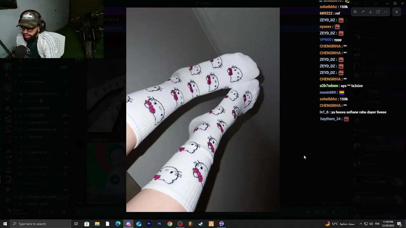This screenshot has height=228, width=406.
Task: Open Google Chrome from the taskbar
Action: pyautogui.click(x=170, y=224)
